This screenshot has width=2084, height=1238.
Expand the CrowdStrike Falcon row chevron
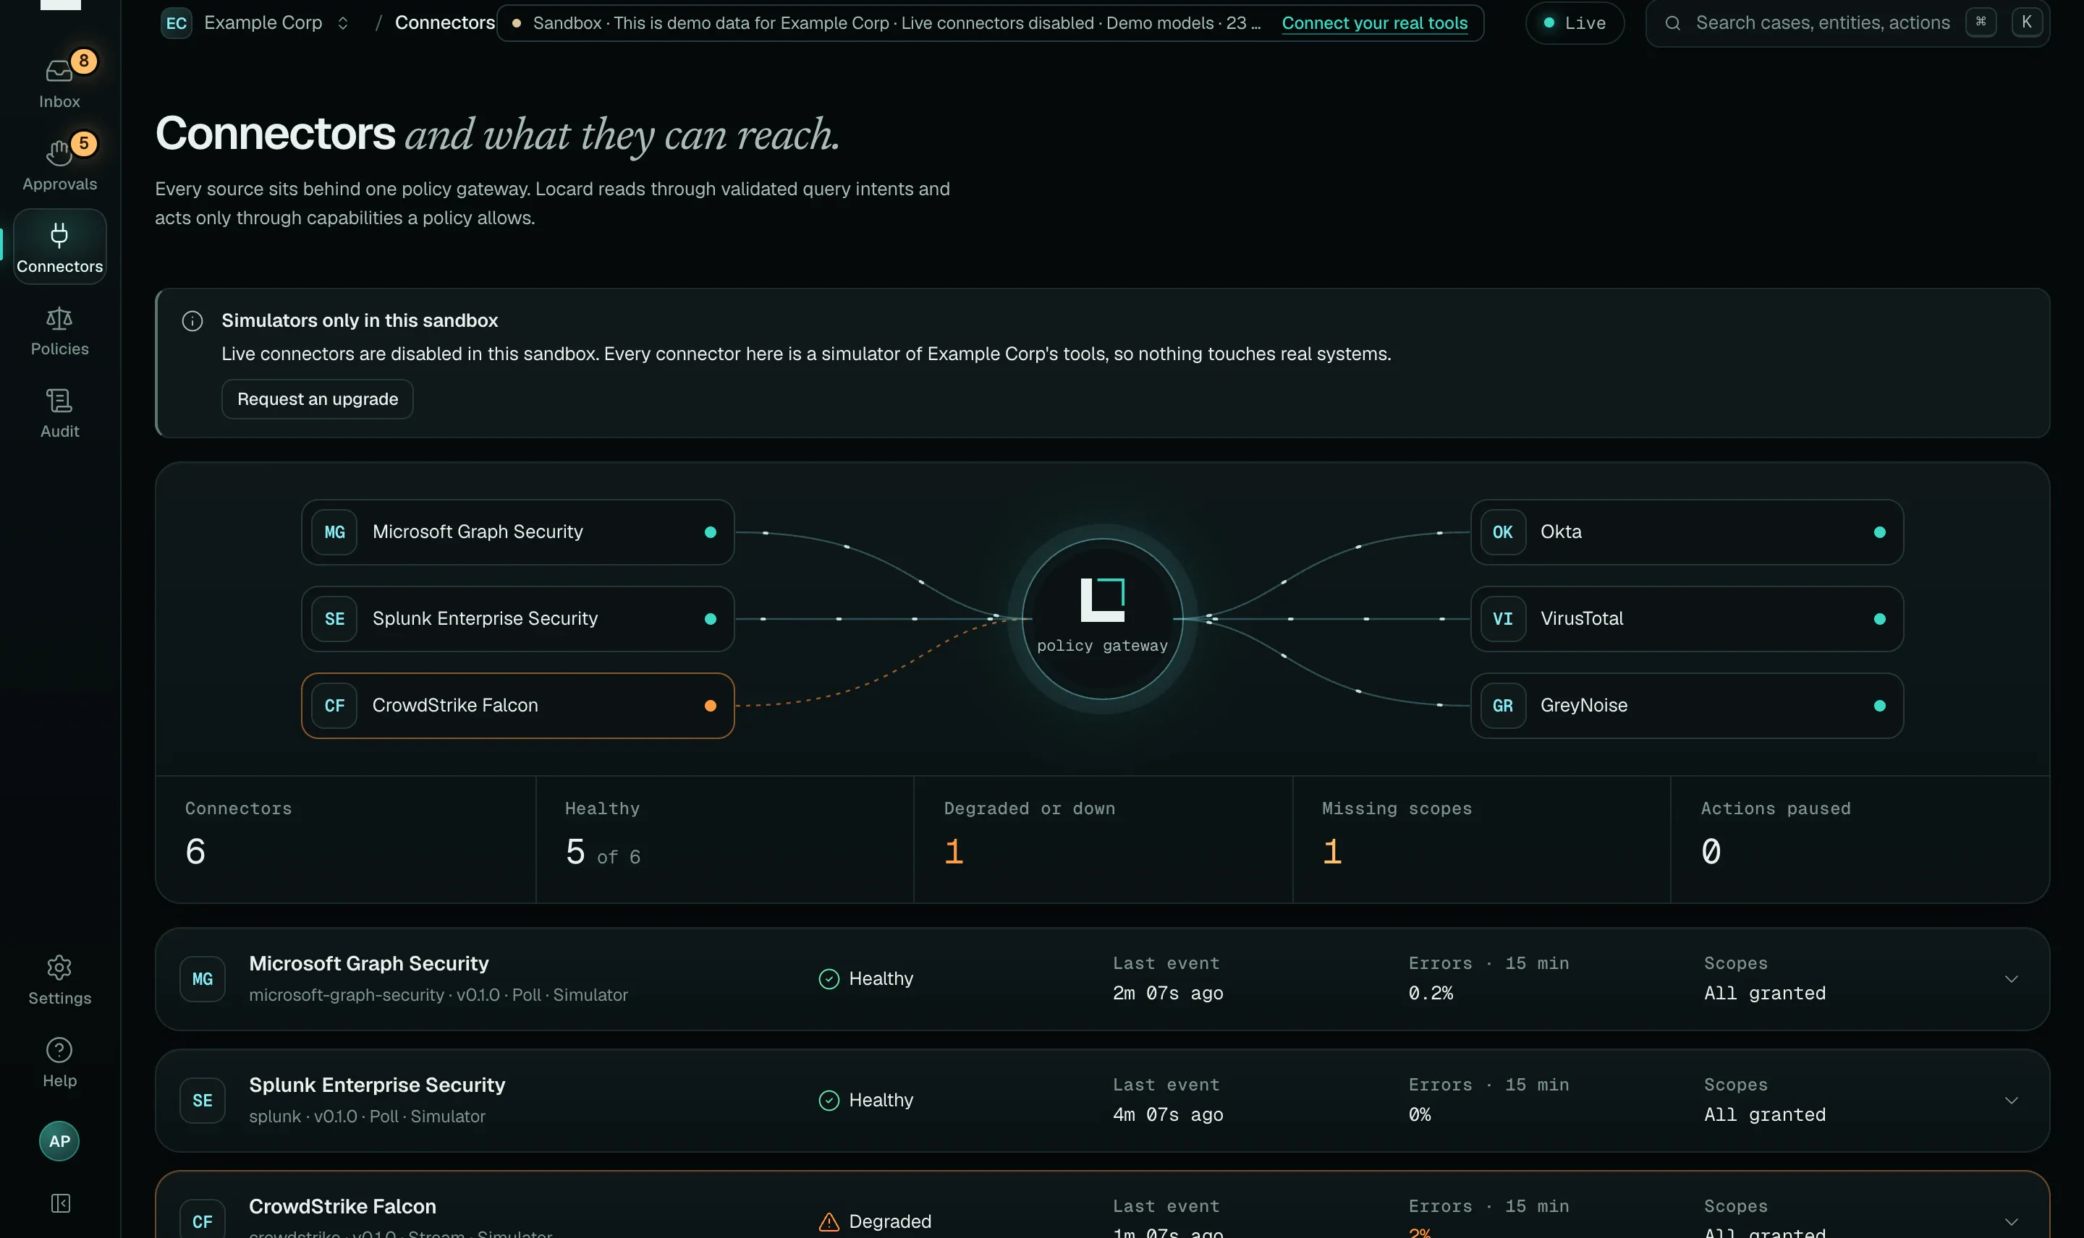click(2012, 1221)
